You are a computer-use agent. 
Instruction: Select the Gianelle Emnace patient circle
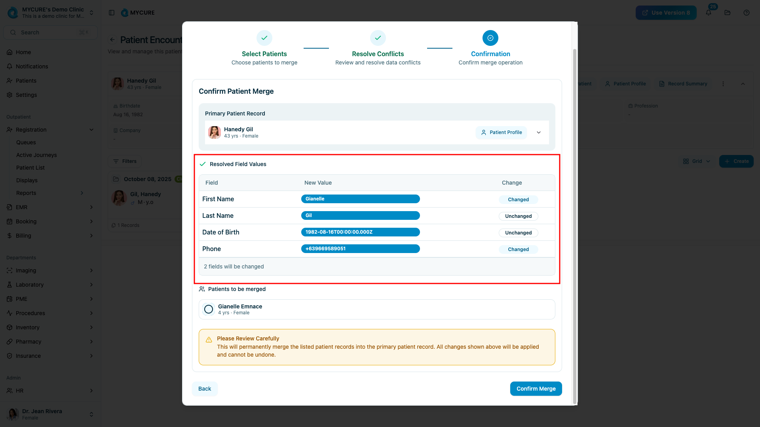click(209, 309)
